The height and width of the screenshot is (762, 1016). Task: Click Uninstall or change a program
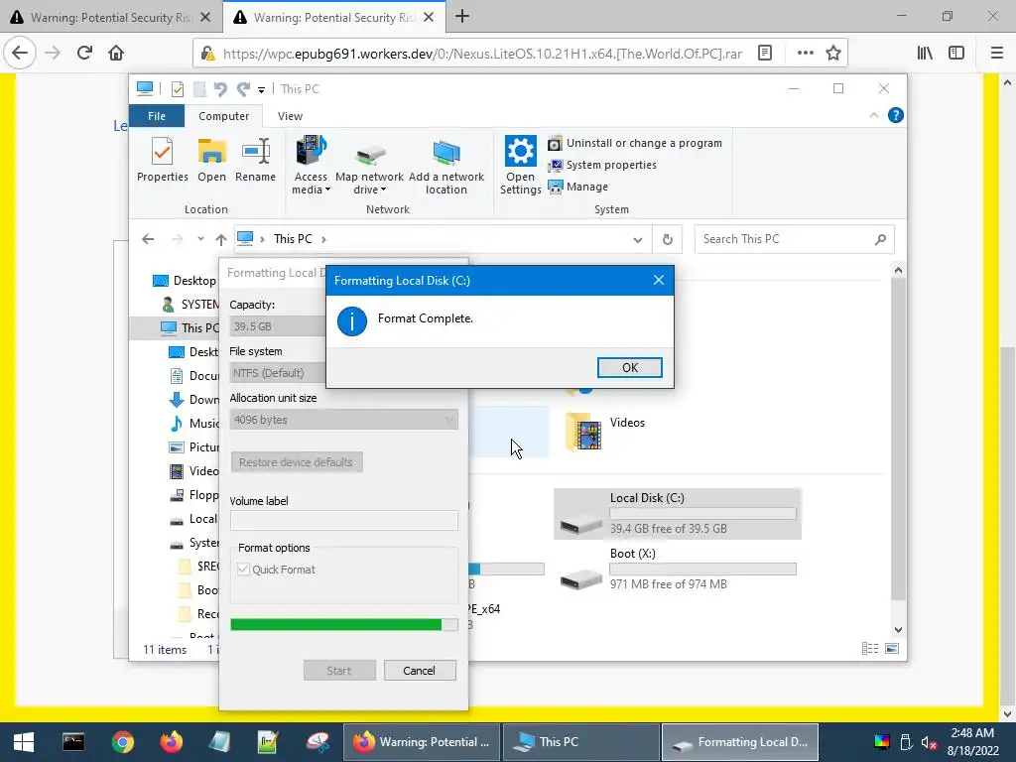tap(635, 143)
